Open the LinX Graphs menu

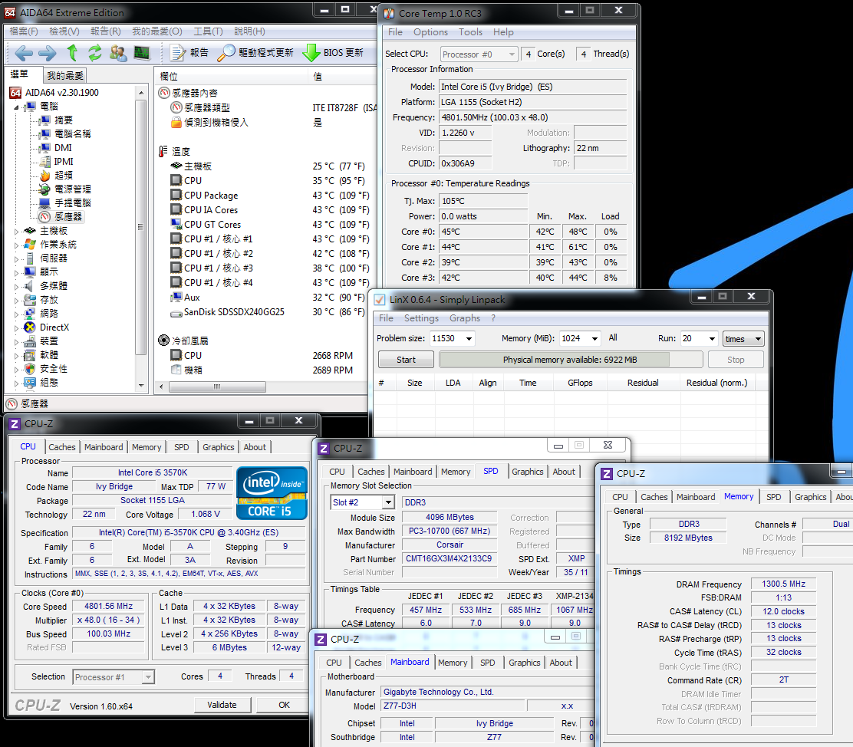(x=465, y=318)
